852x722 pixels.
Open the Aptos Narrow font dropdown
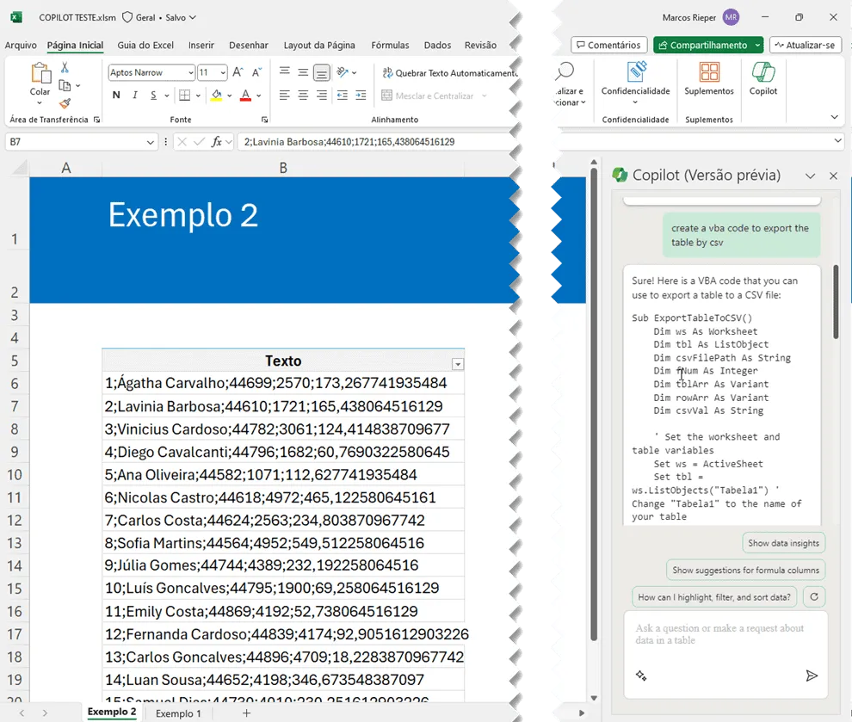click(191, 72)
